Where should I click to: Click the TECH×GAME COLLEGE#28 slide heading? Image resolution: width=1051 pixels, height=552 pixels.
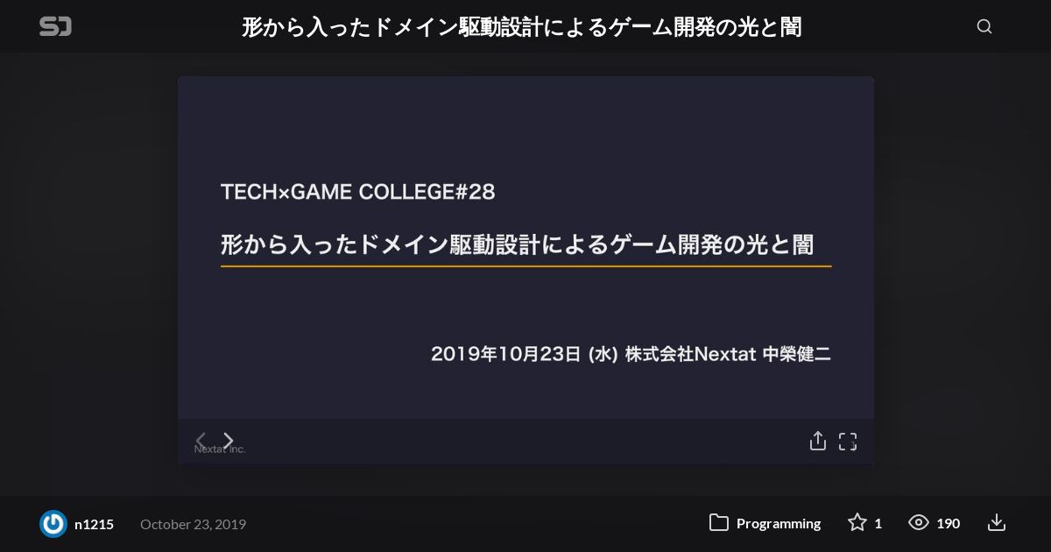358,192
